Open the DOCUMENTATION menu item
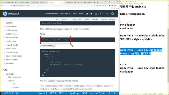Screen dimensions: 169x95 [x=51, y=14]
